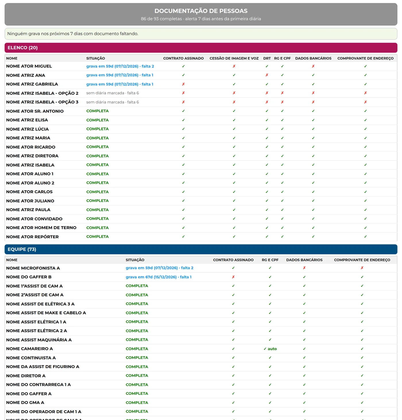The width and height of the screenshot is (402, 420).
Task: Click Ator Ricardo's green check under Dados Bancários
Action: [x=313, y=147]
